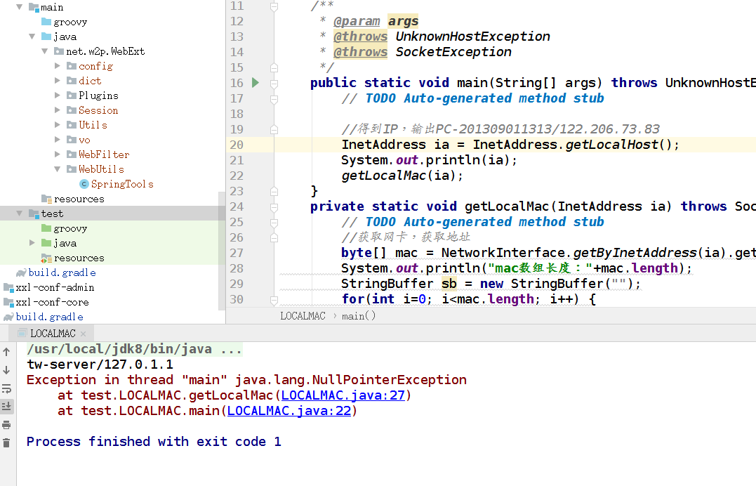The height and width of the screenshot is (486, 756).
Task: Click the trash clear-all icon in console
Action: click(6, 442)
